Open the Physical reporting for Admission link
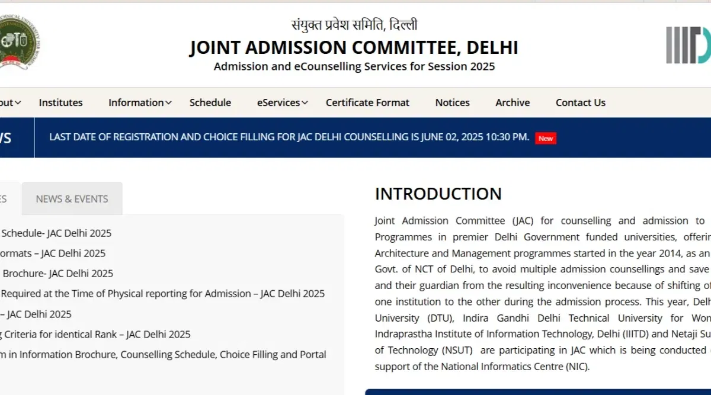This screenshot has width=711, height=395. (162, 294)
